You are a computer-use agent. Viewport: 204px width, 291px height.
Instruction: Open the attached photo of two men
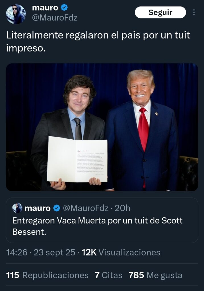click(102, 127)
